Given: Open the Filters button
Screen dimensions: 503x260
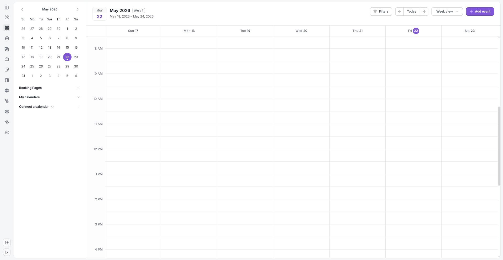Looking at the screenshot, I should [x=381, y=12].
